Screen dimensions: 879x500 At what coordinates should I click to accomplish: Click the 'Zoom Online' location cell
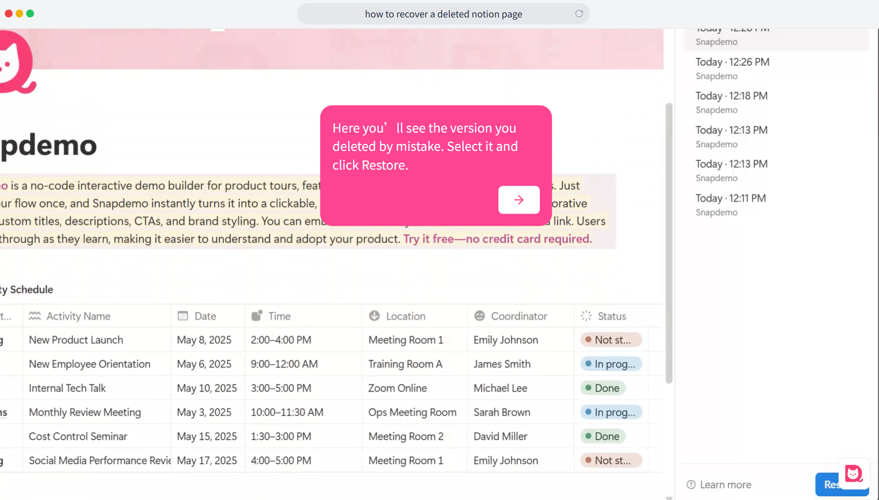point(415,388)
